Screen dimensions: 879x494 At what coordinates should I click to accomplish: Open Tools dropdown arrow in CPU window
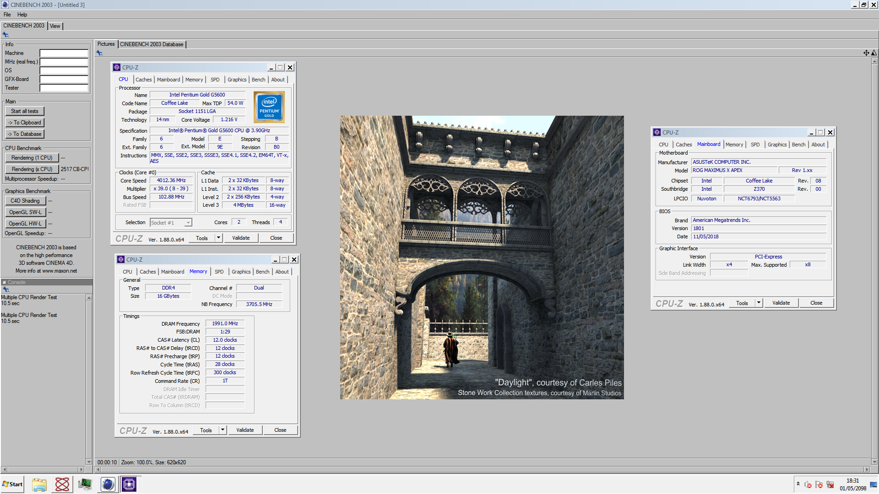pyautogui.click(x=218, y=238)
